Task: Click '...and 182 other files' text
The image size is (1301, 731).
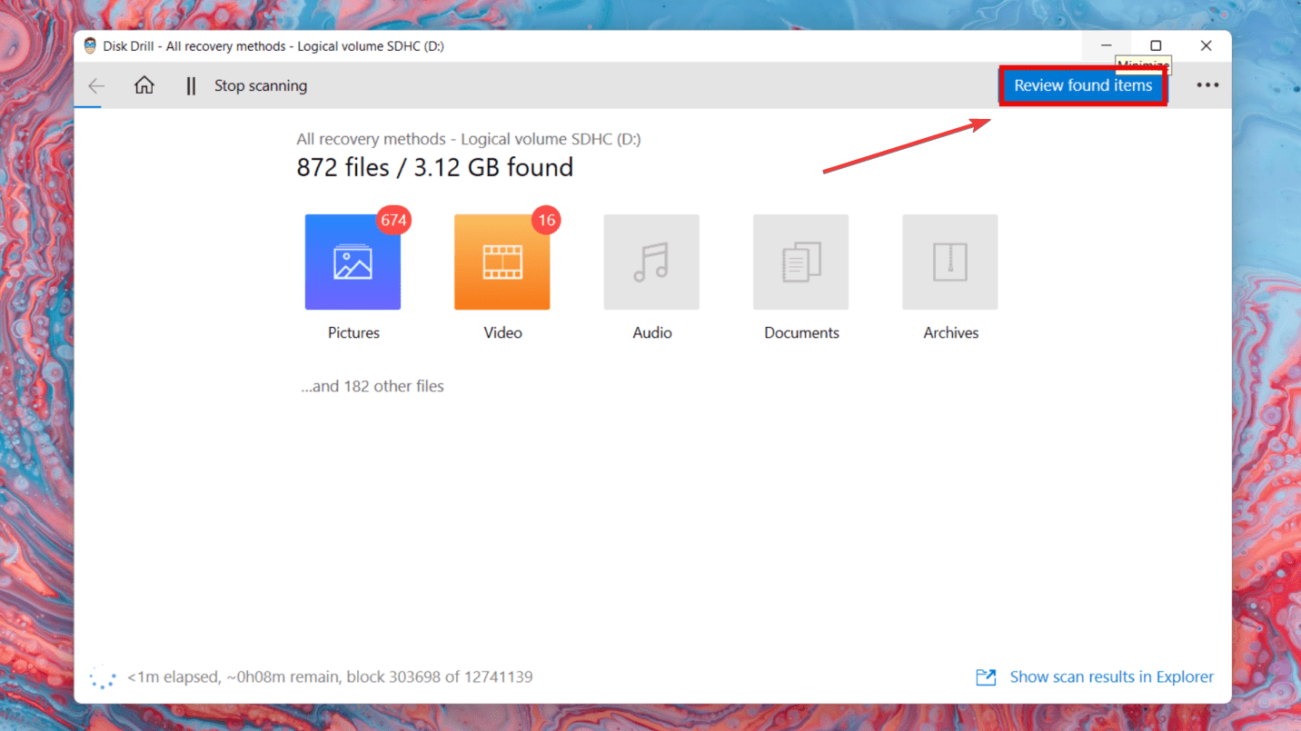Action: click(372, 386)
